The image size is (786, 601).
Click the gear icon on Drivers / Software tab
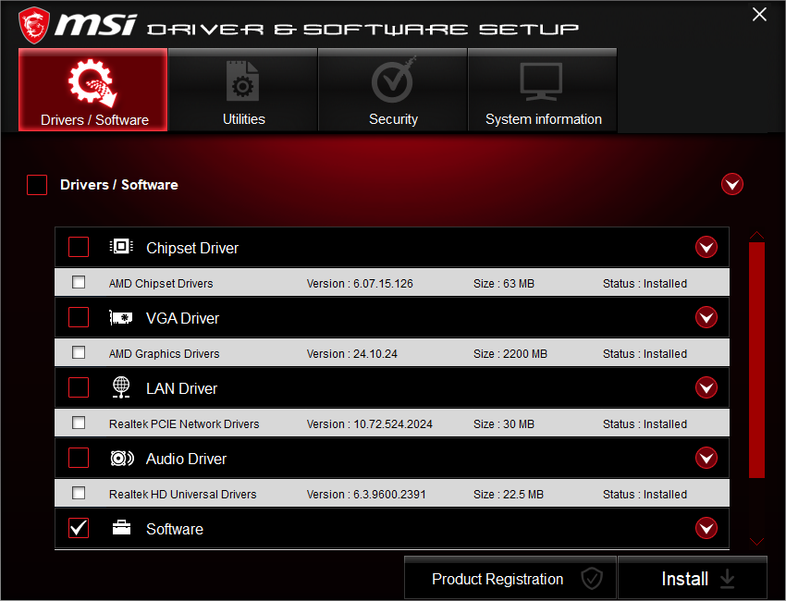92,82
